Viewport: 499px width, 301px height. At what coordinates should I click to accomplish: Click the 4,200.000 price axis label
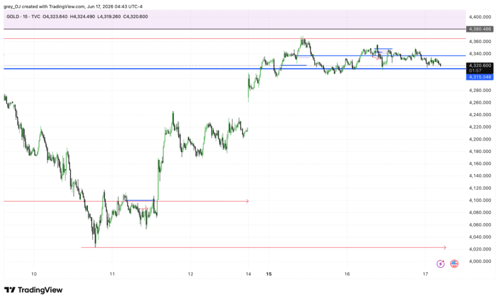pyautogui.click(x=480, y=139)
